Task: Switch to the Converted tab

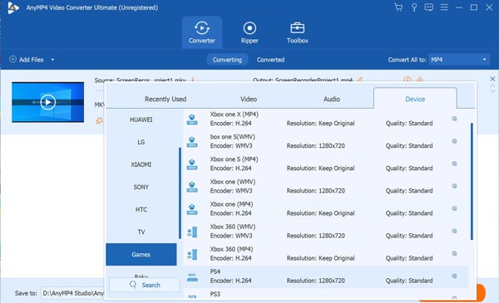Action: click(x=270, y=60)
